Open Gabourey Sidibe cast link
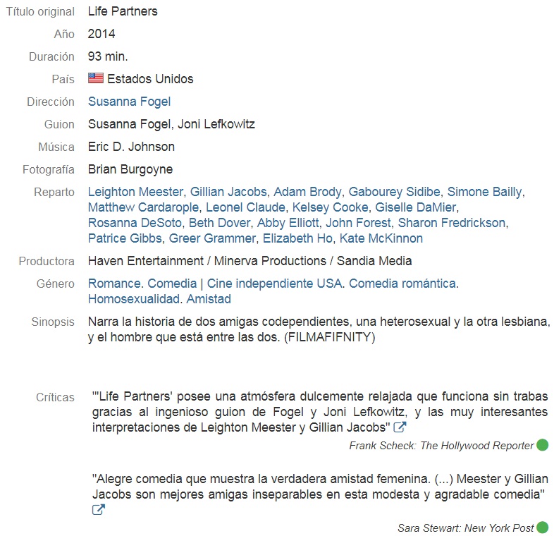554x536 pixels. (x=394, y=192)
